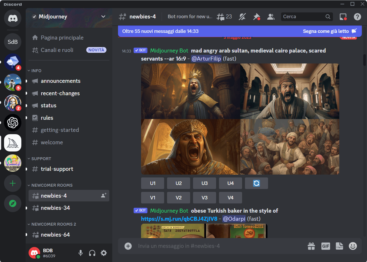Screen dimensions: 367x262
Task: Open the emoji picker
Action: pos(353,246)
